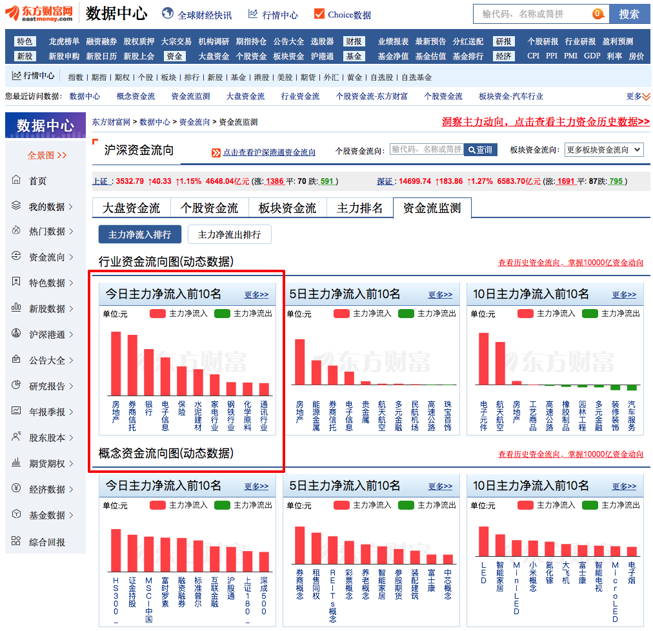Select 主力净流入排行 toggle button

(139, 234)
